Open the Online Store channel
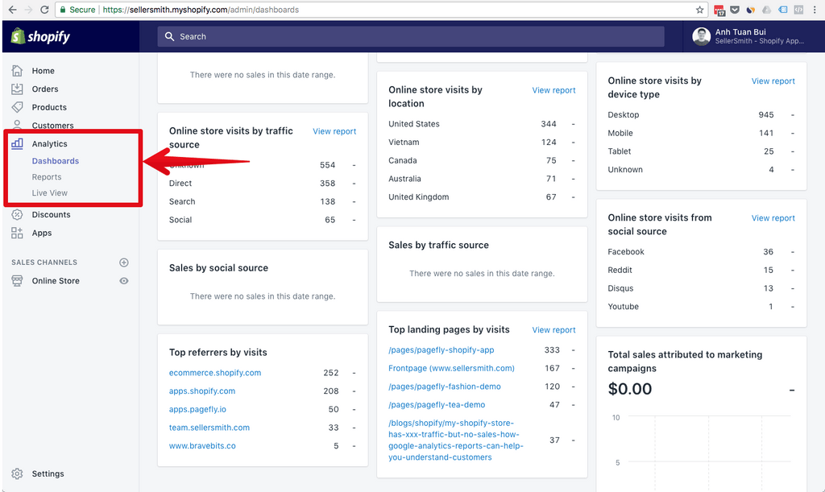Viewport: 825px width, 492px height. click(x=56, y=281)
